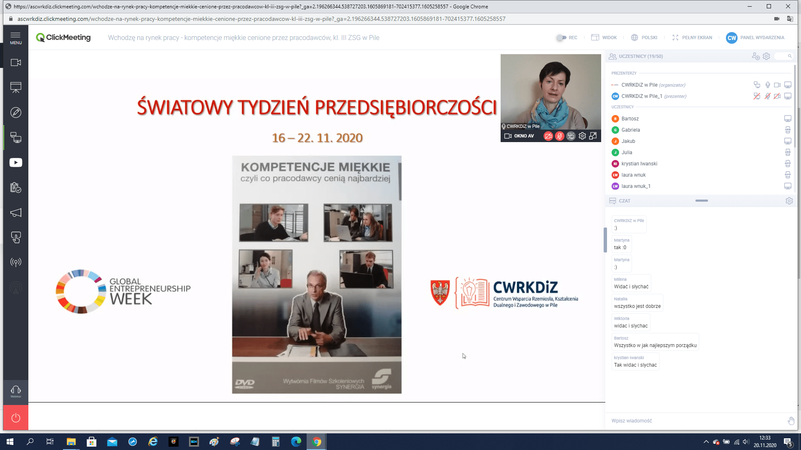Viewport: 801px width, 450px height.
Task: Toggle the red camera button in AV window
Action: click(x=548, y=136)
